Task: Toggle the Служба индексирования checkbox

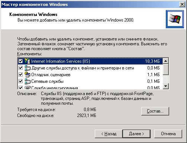Action: click(20, 88)
